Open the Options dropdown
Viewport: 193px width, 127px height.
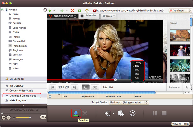click(174, 87)
